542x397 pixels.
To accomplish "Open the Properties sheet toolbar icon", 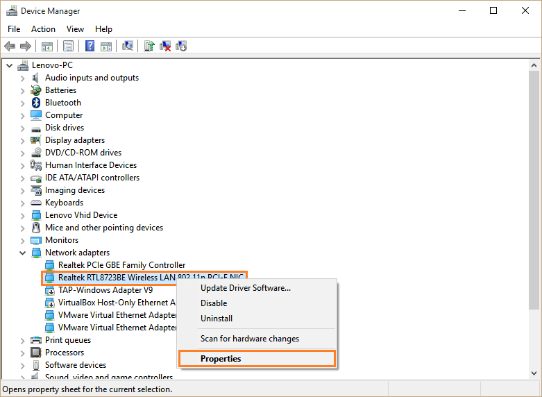I will tap(68, 46).
